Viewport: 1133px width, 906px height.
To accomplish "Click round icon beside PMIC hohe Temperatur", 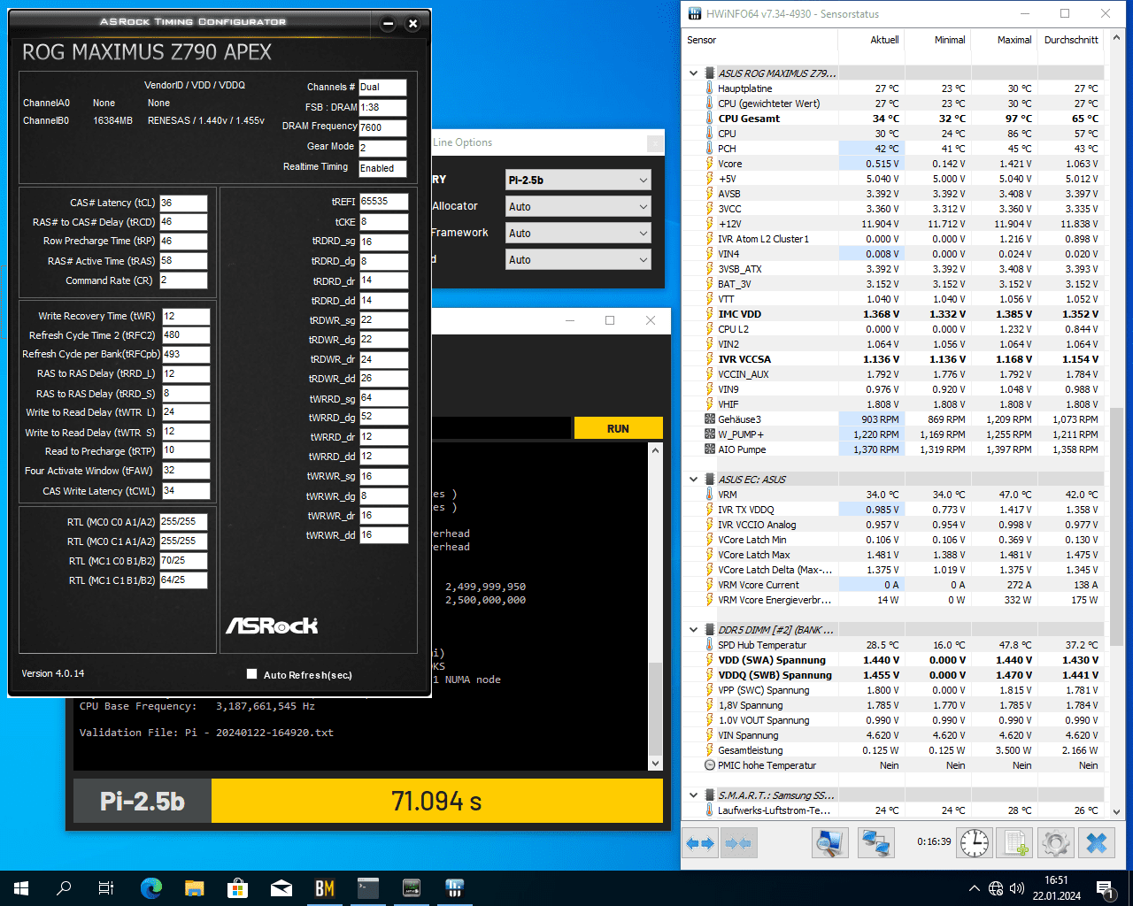I will pos(709,765).
